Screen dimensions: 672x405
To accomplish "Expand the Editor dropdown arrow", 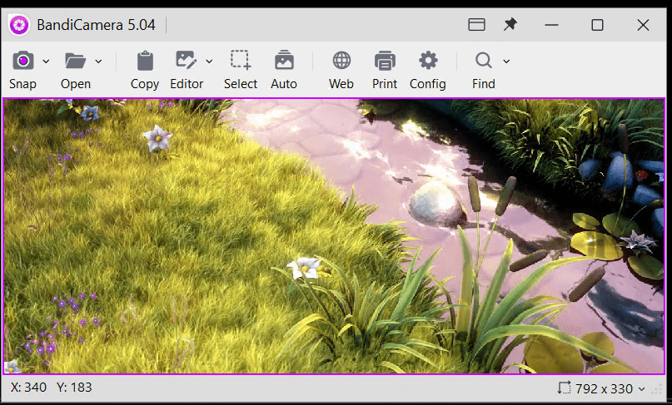I will tap(209, 62).
